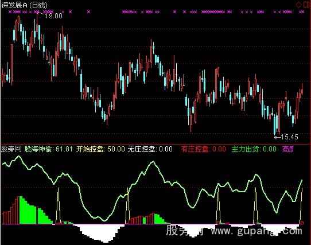Select the 15.45 low price label
311x245 pixels.
point(290,137)
